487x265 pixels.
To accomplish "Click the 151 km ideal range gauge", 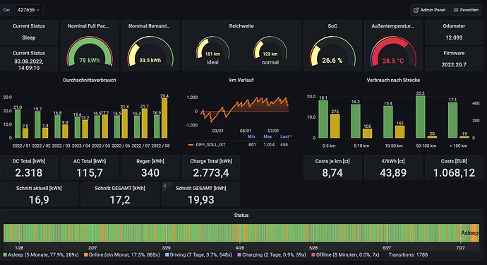I will (212, 47).
